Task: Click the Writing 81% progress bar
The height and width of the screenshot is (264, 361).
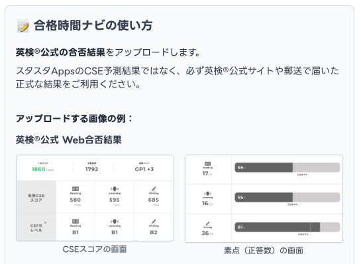Action: point(287,227)
